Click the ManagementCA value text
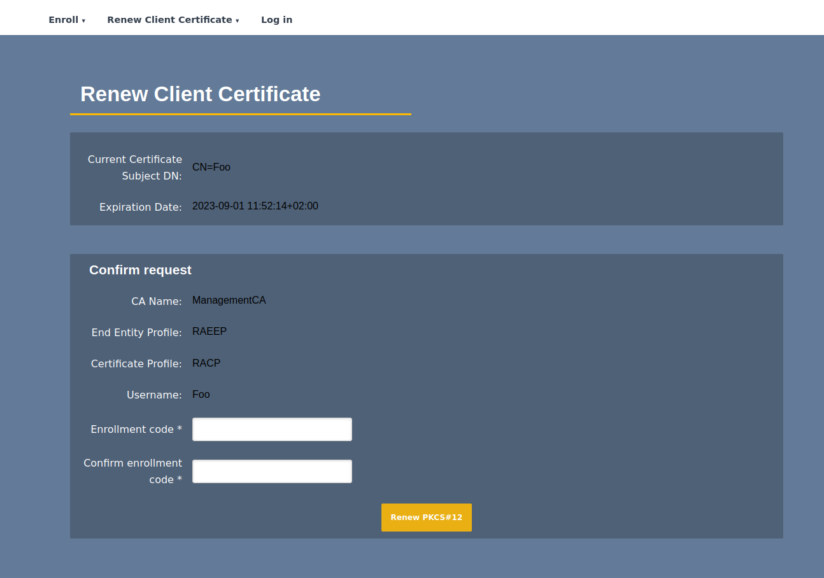This screenshot has width=824, height=578. click(x=229, y=300)
